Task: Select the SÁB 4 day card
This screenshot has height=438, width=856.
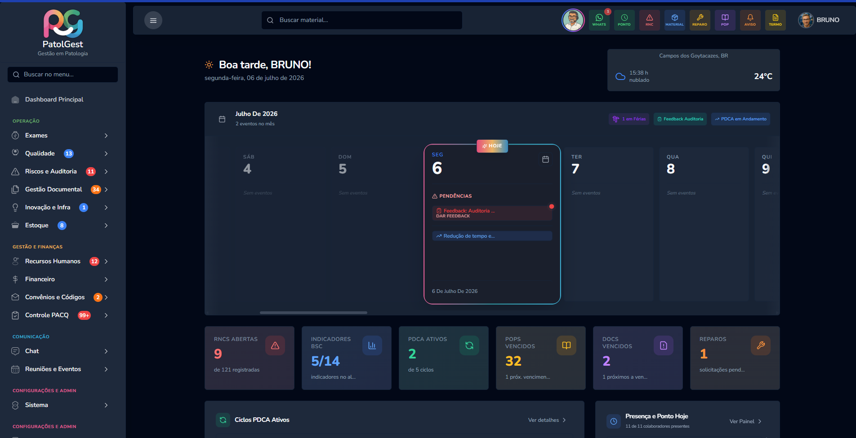Action: click(281, 224)
